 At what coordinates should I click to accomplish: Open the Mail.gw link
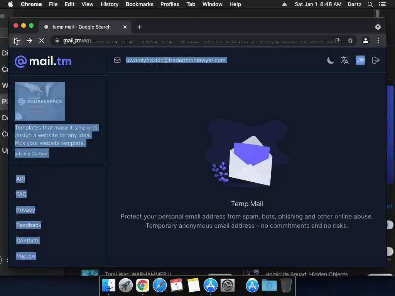click(26, 256)
